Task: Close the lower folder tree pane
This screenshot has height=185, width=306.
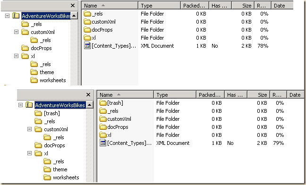Action: pyautogui.click(x=88, y=95)
